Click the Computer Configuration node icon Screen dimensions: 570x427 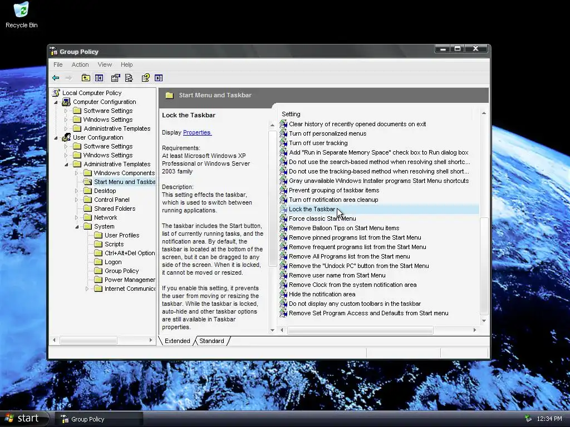coord(66,102)
